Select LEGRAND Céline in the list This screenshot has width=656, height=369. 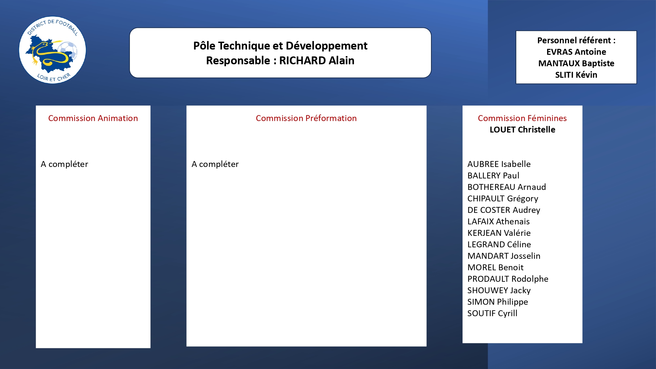click(x=499, y=244)
